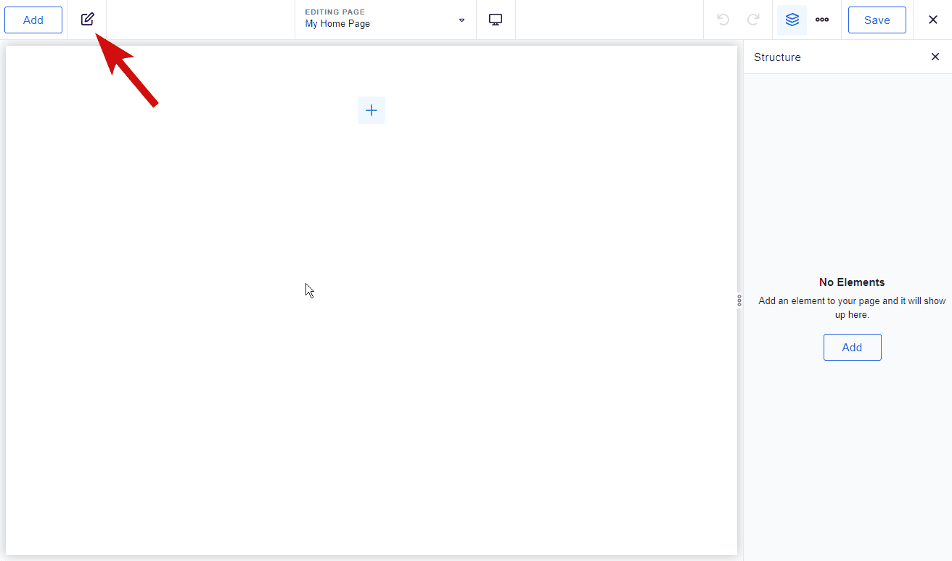This screenshot has height=561, width=952.
Task: Click the Redo arrow icon
Action: click(x=753, y=20)
